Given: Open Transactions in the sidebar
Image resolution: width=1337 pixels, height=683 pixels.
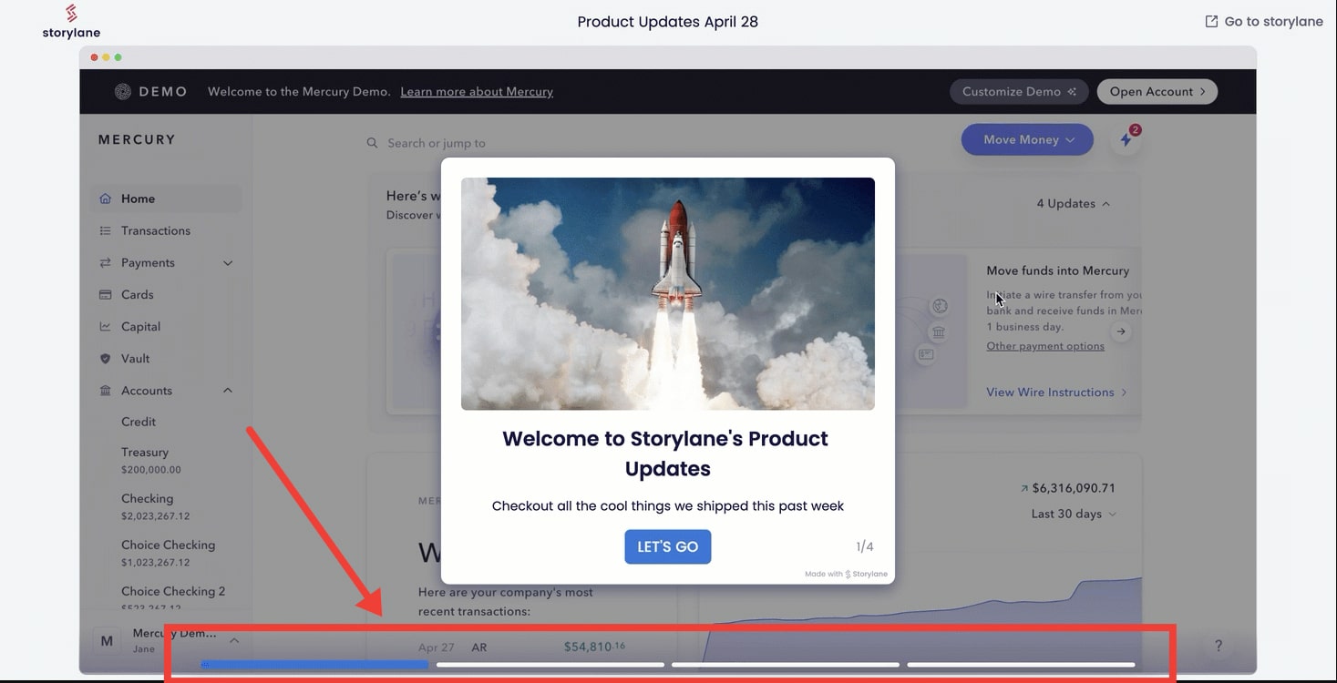Looking at the screenshot, I should click(156, 230).
